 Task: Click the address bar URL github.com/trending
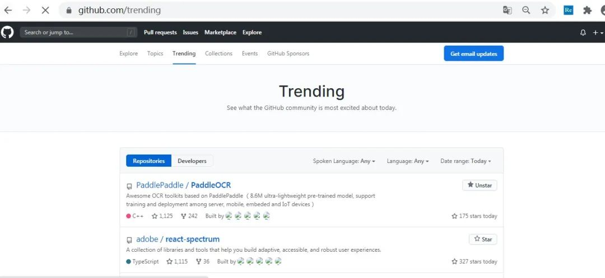(x=119, y=11)
